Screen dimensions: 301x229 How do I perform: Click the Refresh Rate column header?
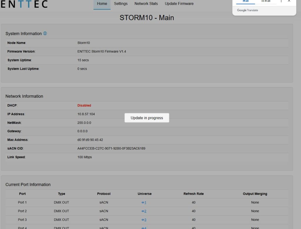pyautogui.click(x=193, y=194)
